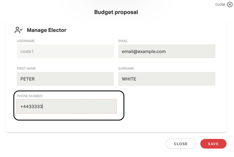Viewport: 234px width, 157px height.
Task: Click the disabled Username field showing code1
Action: (x=65, y=51)
